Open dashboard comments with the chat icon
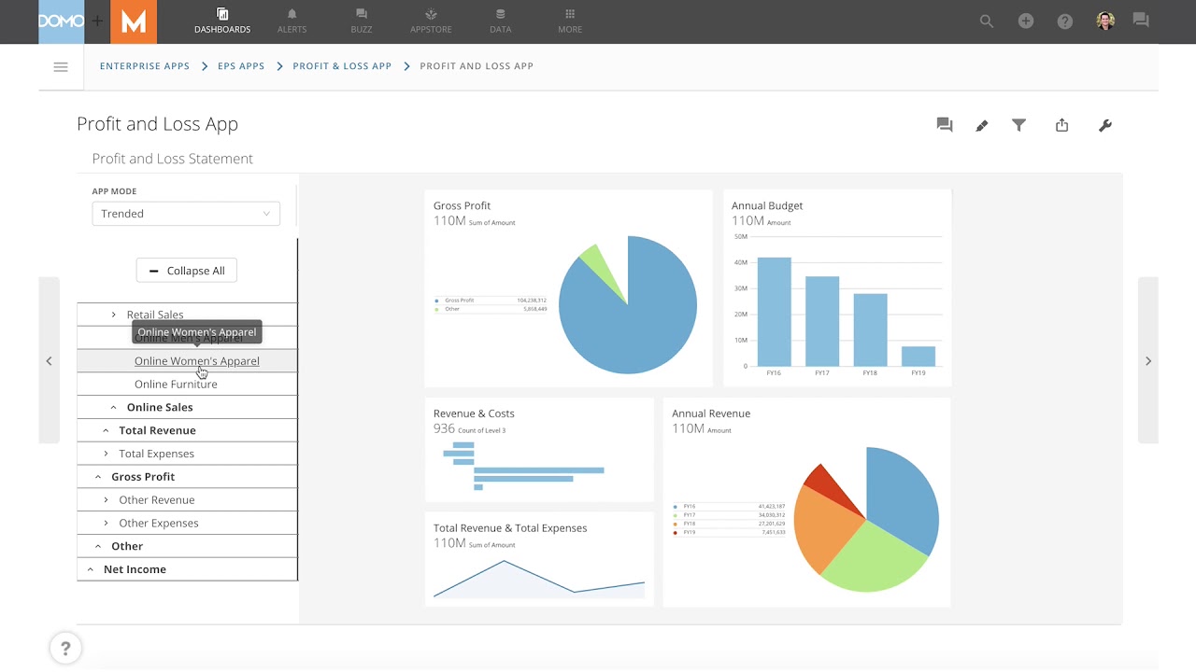The width and height of the screenshot is (1196, 672). click(944, 124)
